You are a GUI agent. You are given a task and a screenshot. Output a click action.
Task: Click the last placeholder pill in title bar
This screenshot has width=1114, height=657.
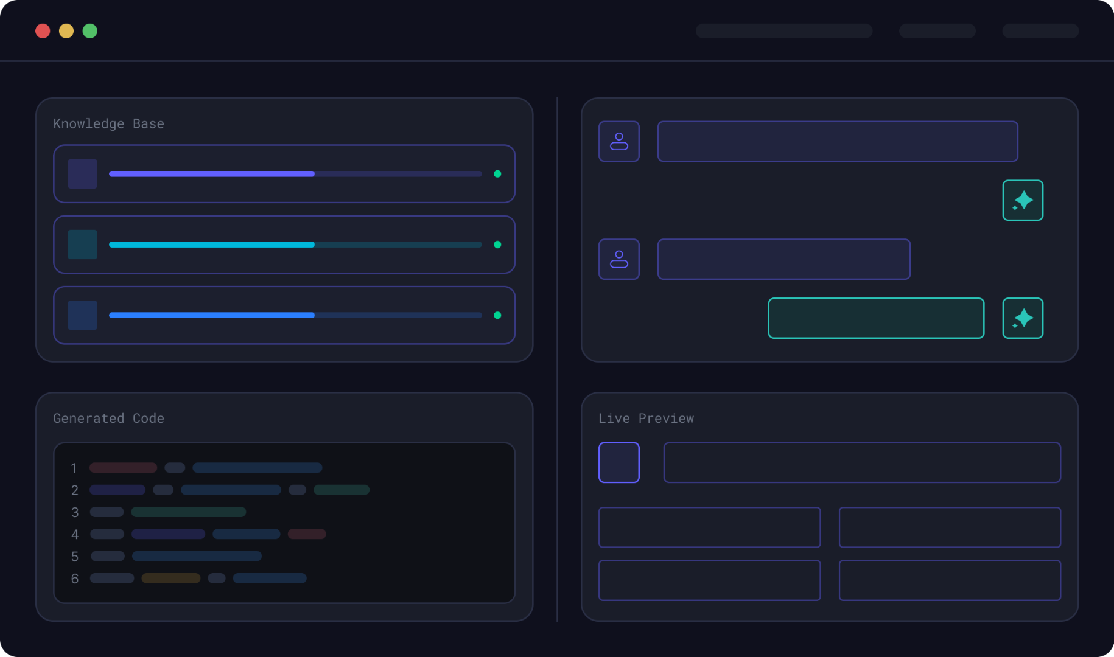coord(1040,31)
